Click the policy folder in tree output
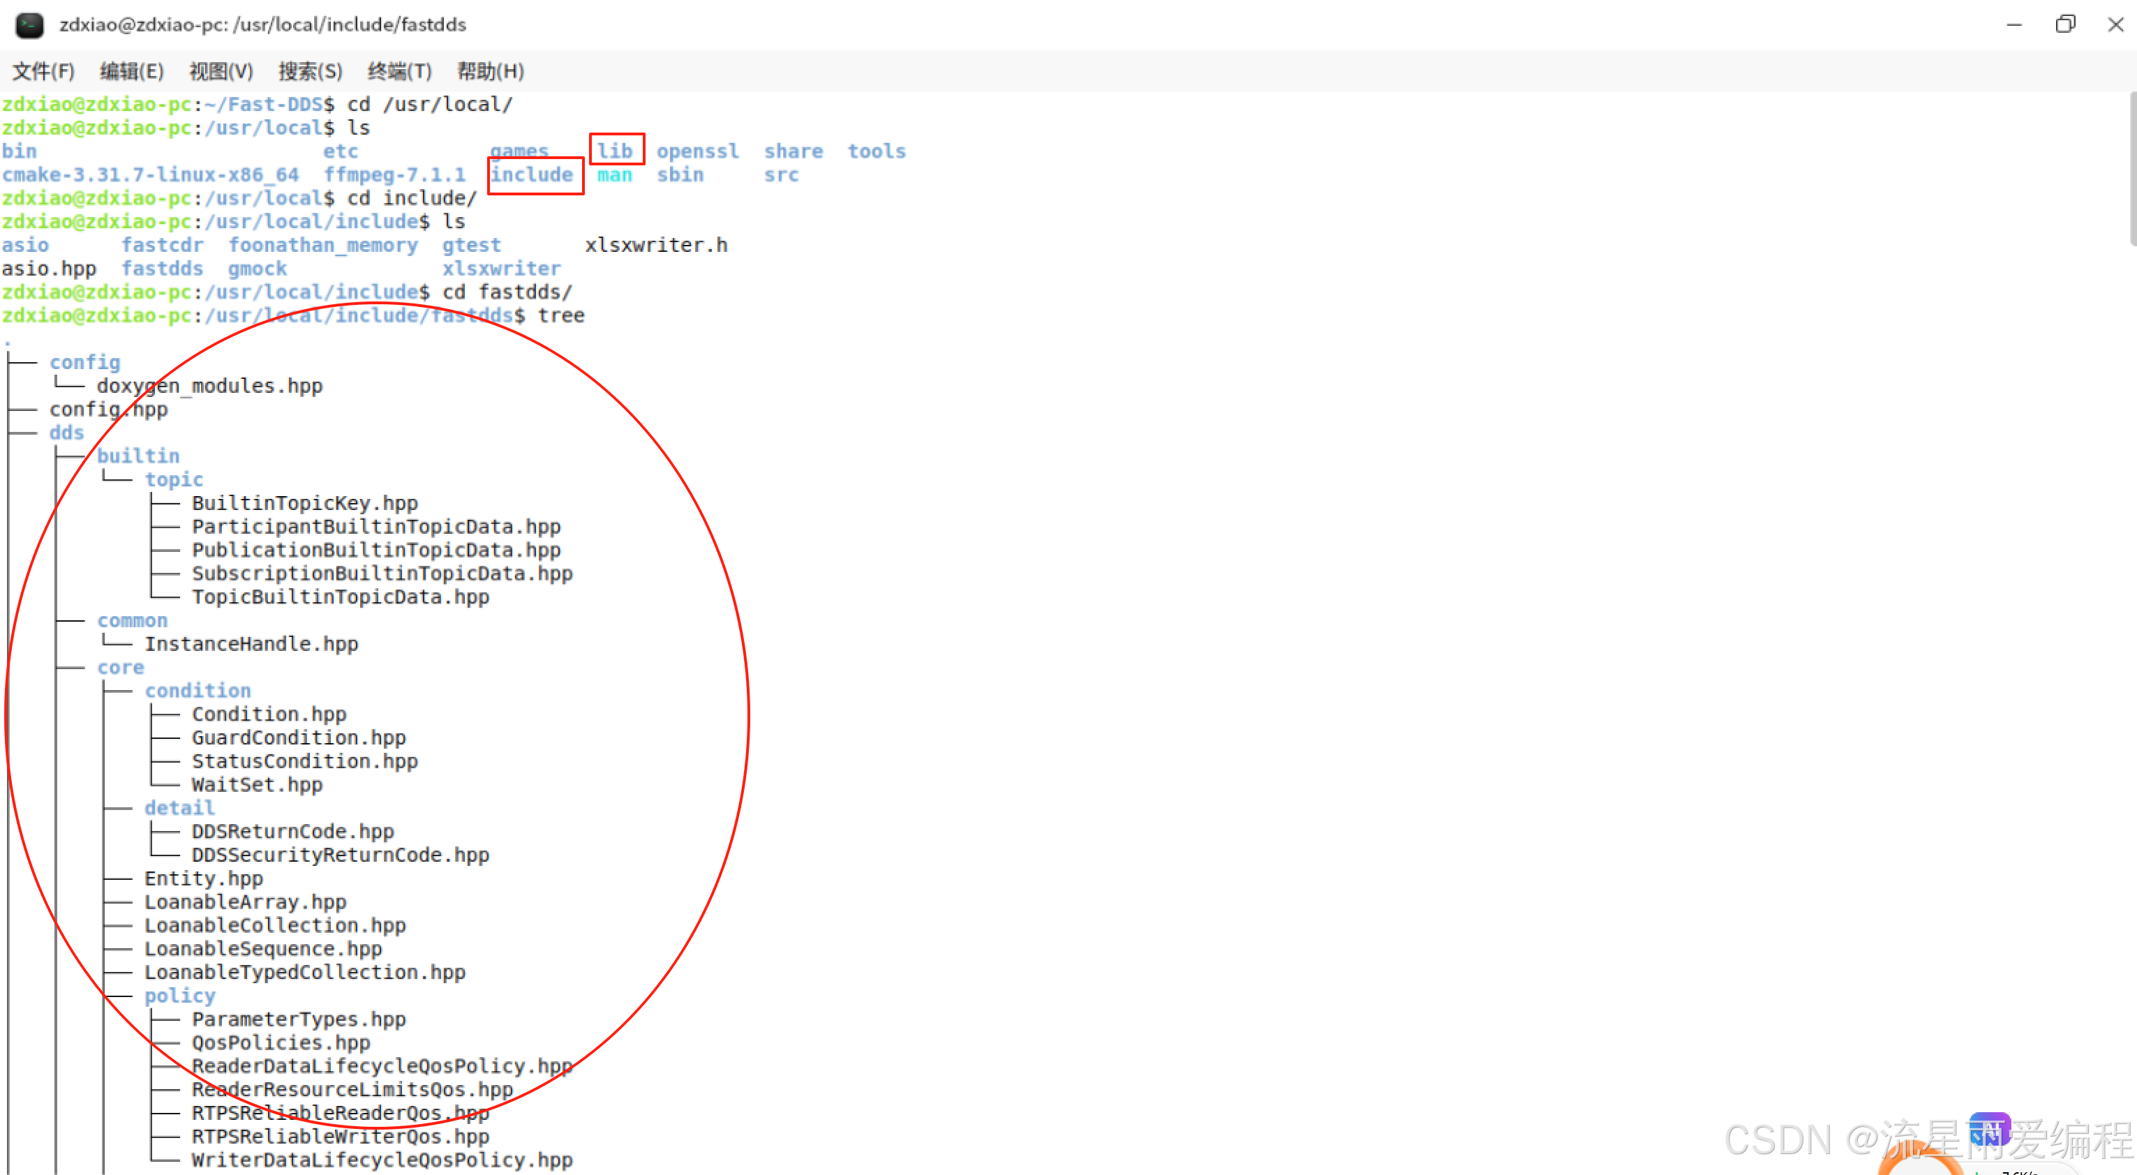The width and height of the screenshot is (2137, 1175). (x=180, y=996)
